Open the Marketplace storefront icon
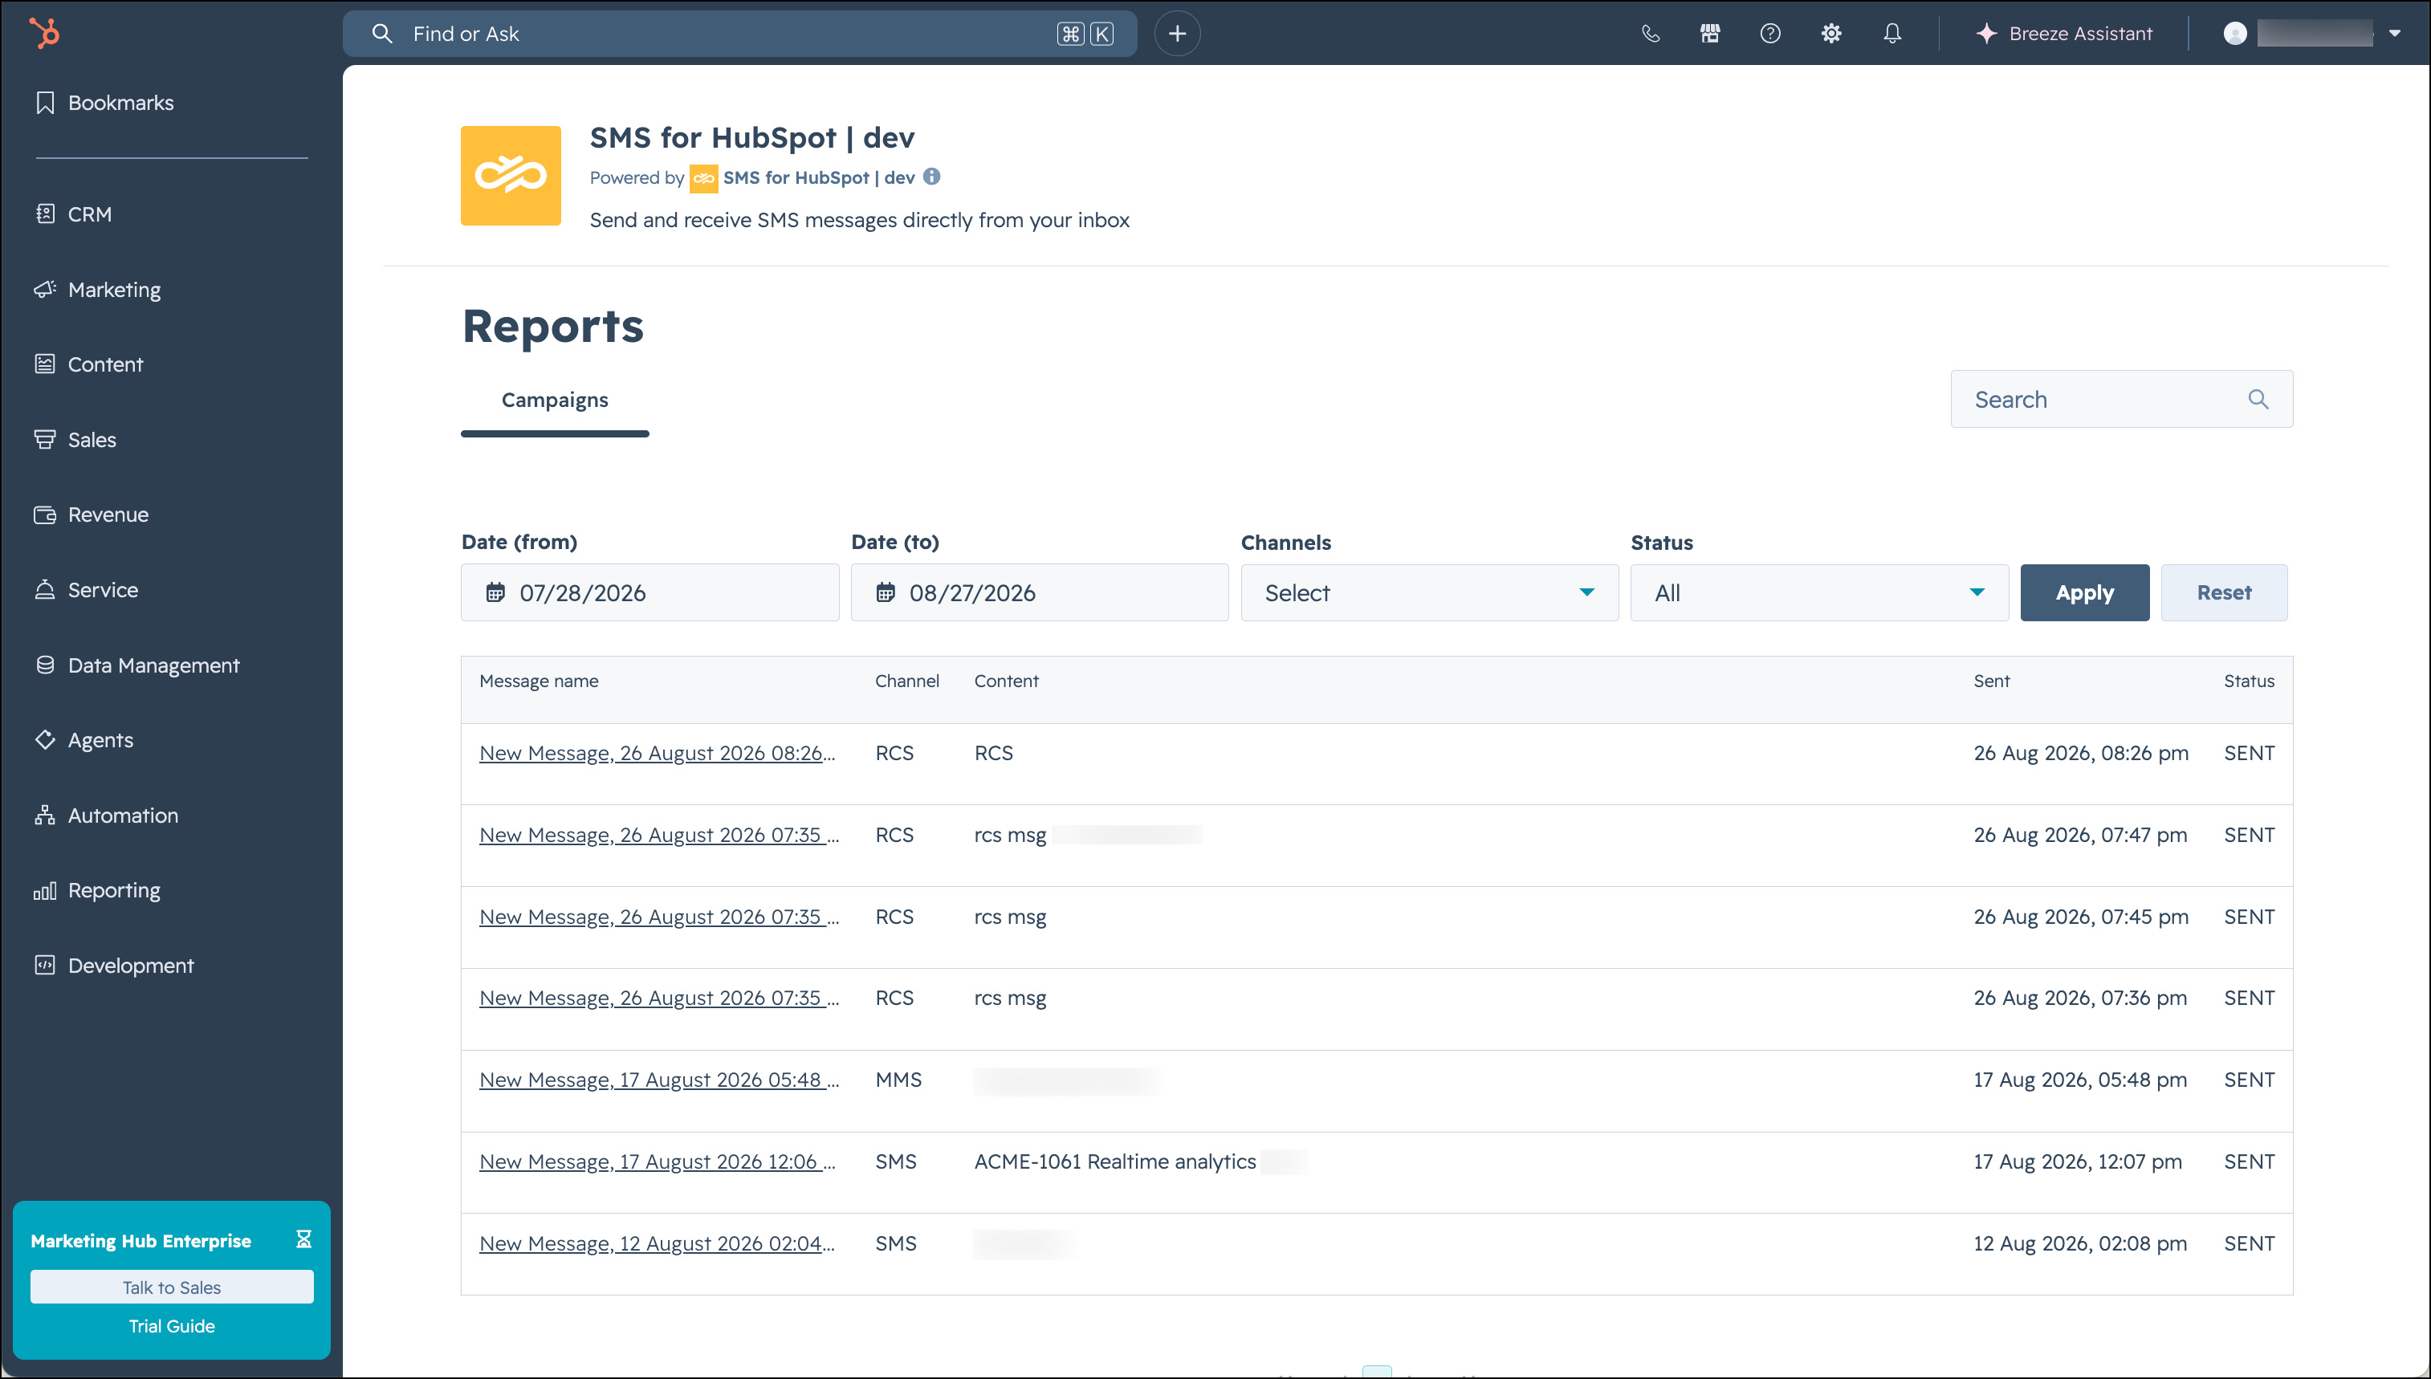This screenshot has width=2431, height=1379. [x=1709, y=34]
